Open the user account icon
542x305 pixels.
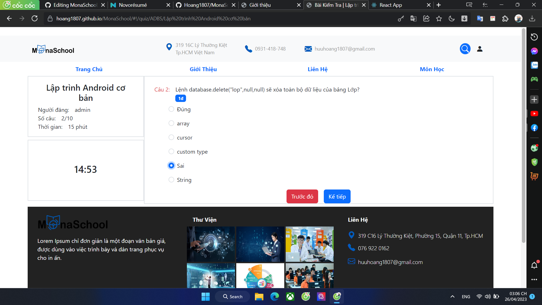pos(480,49)
